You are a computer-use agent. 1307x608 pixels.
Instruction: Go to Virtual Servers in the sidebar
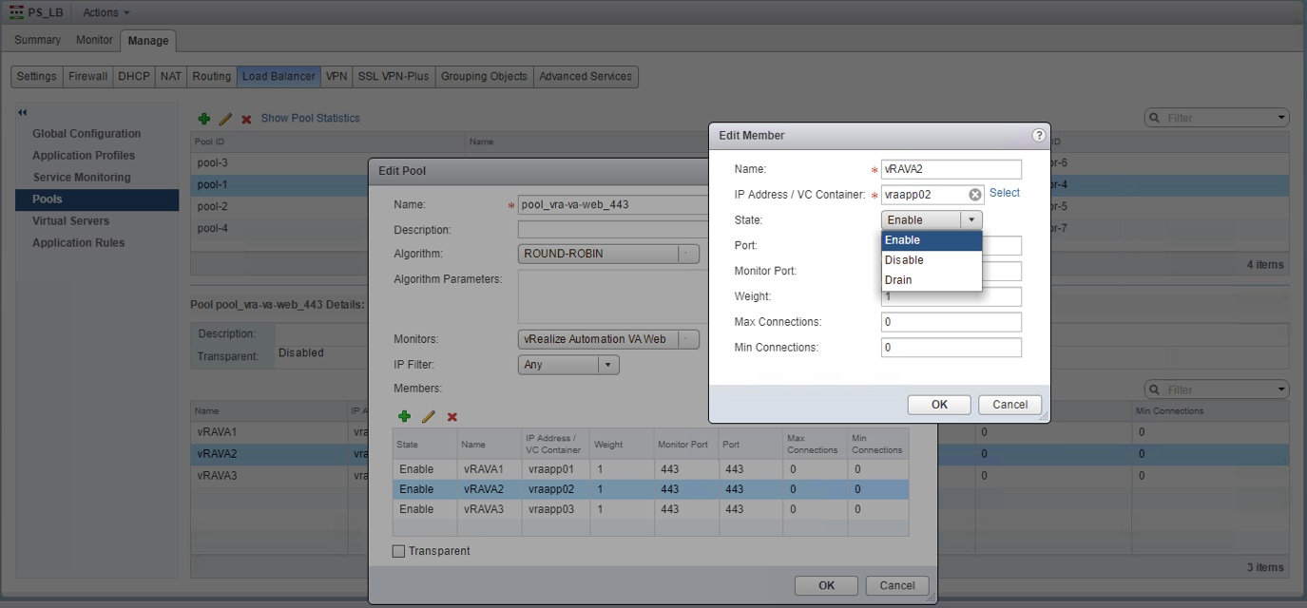click(x=70, y=220)
